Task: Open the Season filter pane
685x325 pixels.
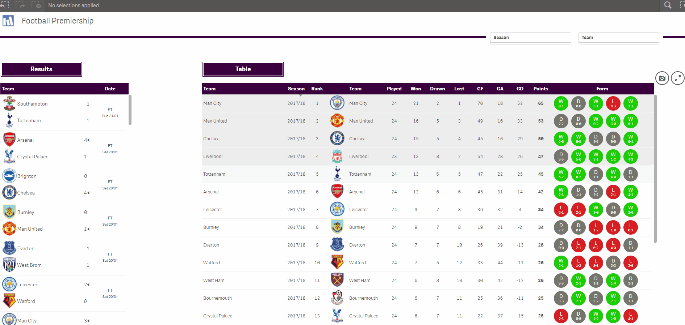Action: [x=530, y=38]
